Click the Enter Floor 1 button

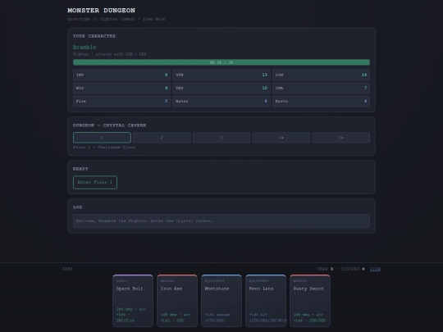tap(95, 182)
